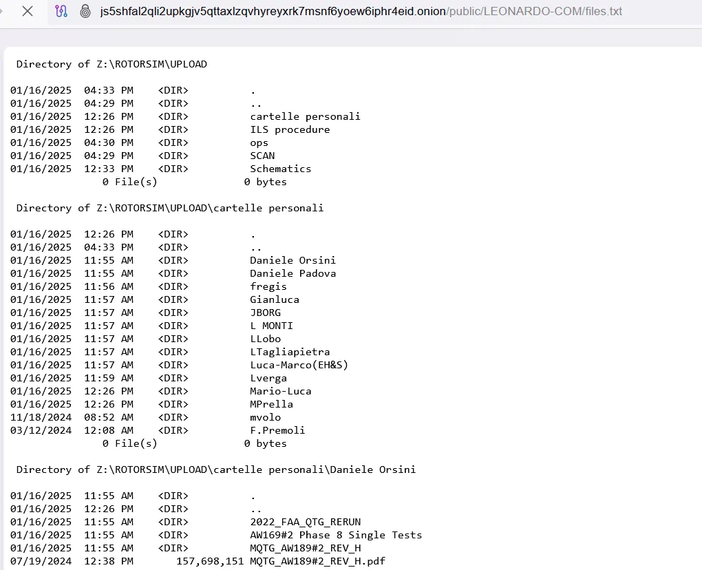The width and height of the screenshot is (702, 570).
Task: Click the <DIR> tag in the SCAN row
Action: tap(173, 156)
